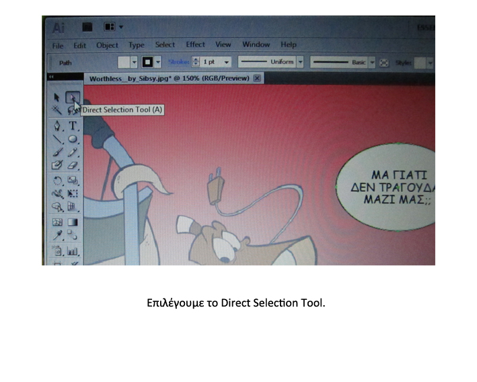Select the black arrow Selection tool
This screenshot has width=477, height=382.
pyautogui.click(x=57, y=98)
